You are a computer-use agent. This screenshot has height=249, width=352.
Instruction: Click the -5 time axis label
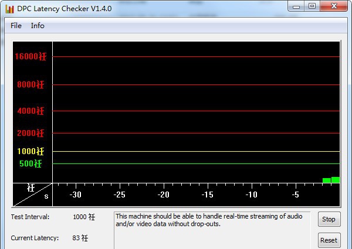pyautogui.click(x=296, y=195)
